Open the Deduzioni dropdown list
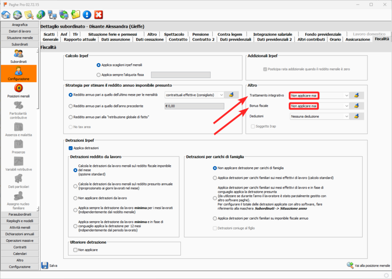Screen dimensions: 392x279 (x=346, y=116)
